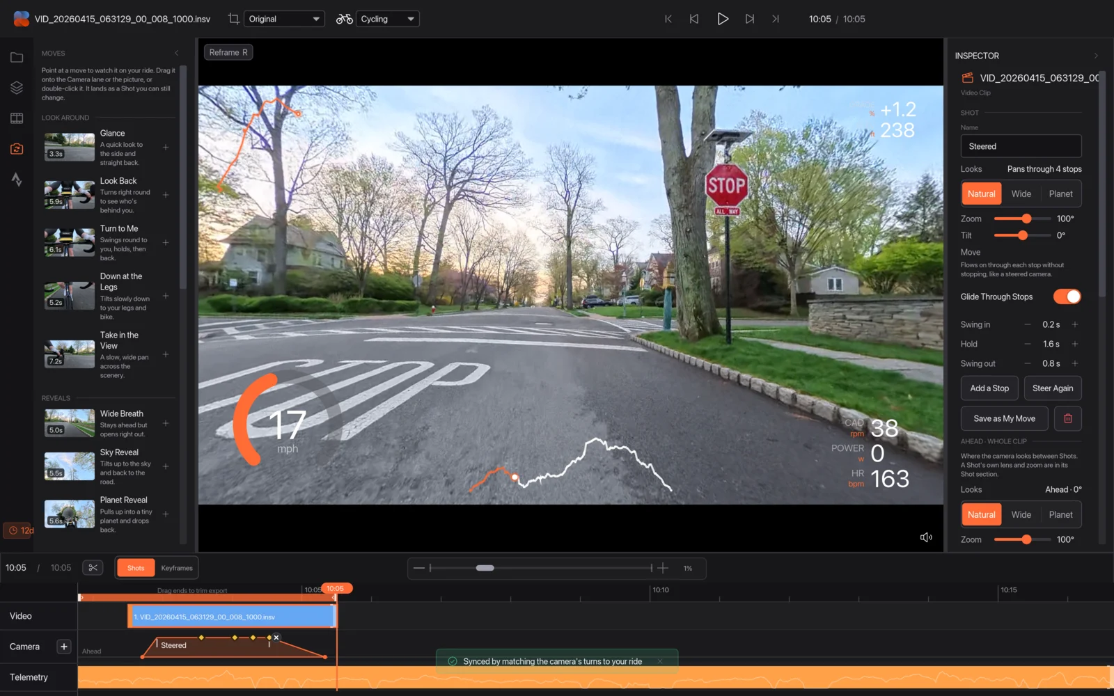Screen dimensions: 1114x696
Task: Step forward one frame
Action: point(750,19)
